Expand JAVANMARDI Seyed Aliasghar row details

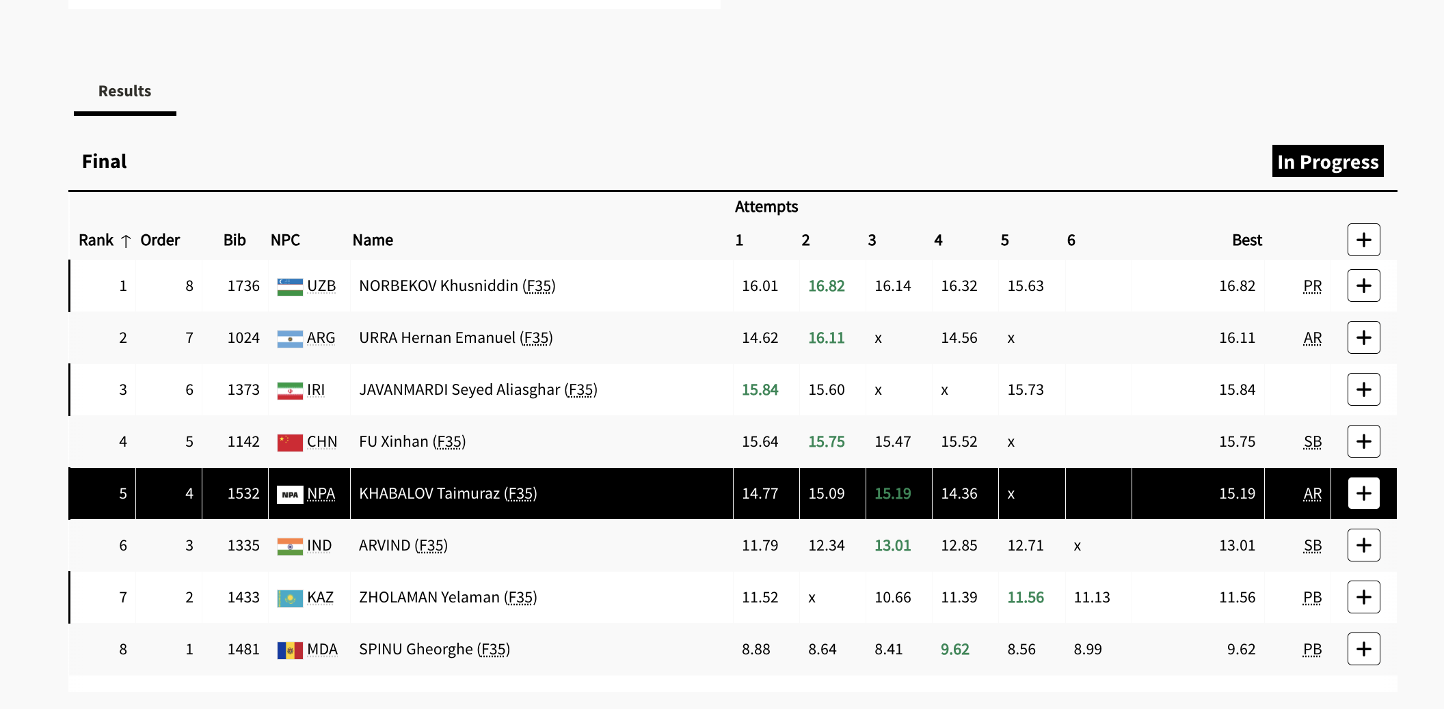pyautogui.click(x=1363, y=389)
